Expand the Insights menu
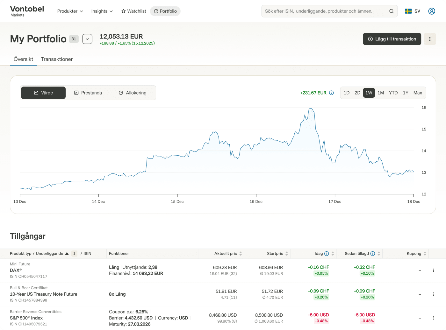 (x=102, y=11)
